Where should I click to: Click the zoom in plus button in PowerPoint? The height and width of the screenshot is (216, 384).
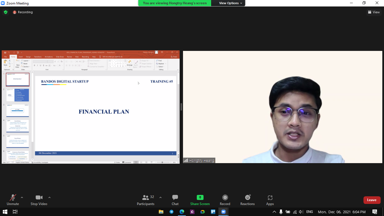coord(171,162)
